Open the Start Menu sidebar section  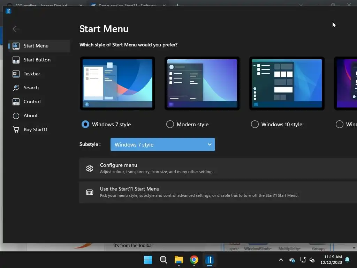(39, 46)
